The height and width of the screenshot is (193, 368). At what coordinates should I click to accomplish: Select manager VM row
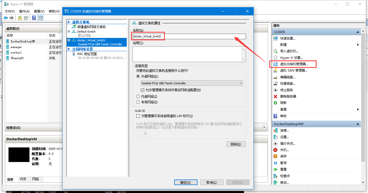coord(33,47)
